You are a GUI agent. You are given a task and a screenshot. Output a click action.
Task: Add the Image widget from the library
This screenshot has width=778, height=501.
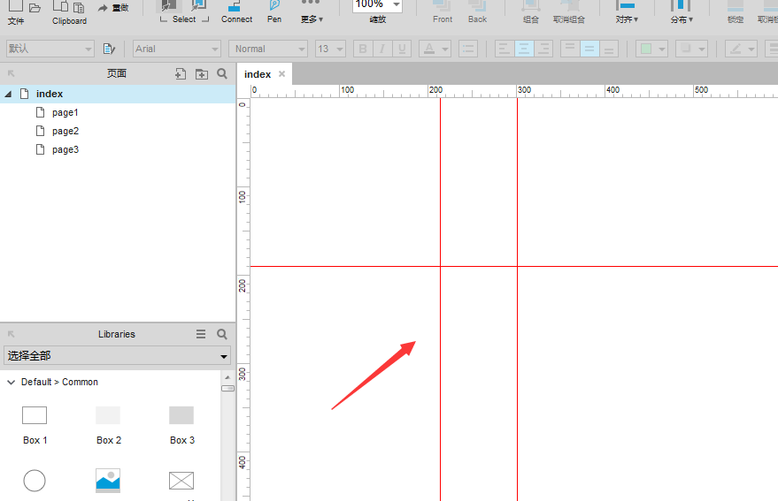point(108,480)
